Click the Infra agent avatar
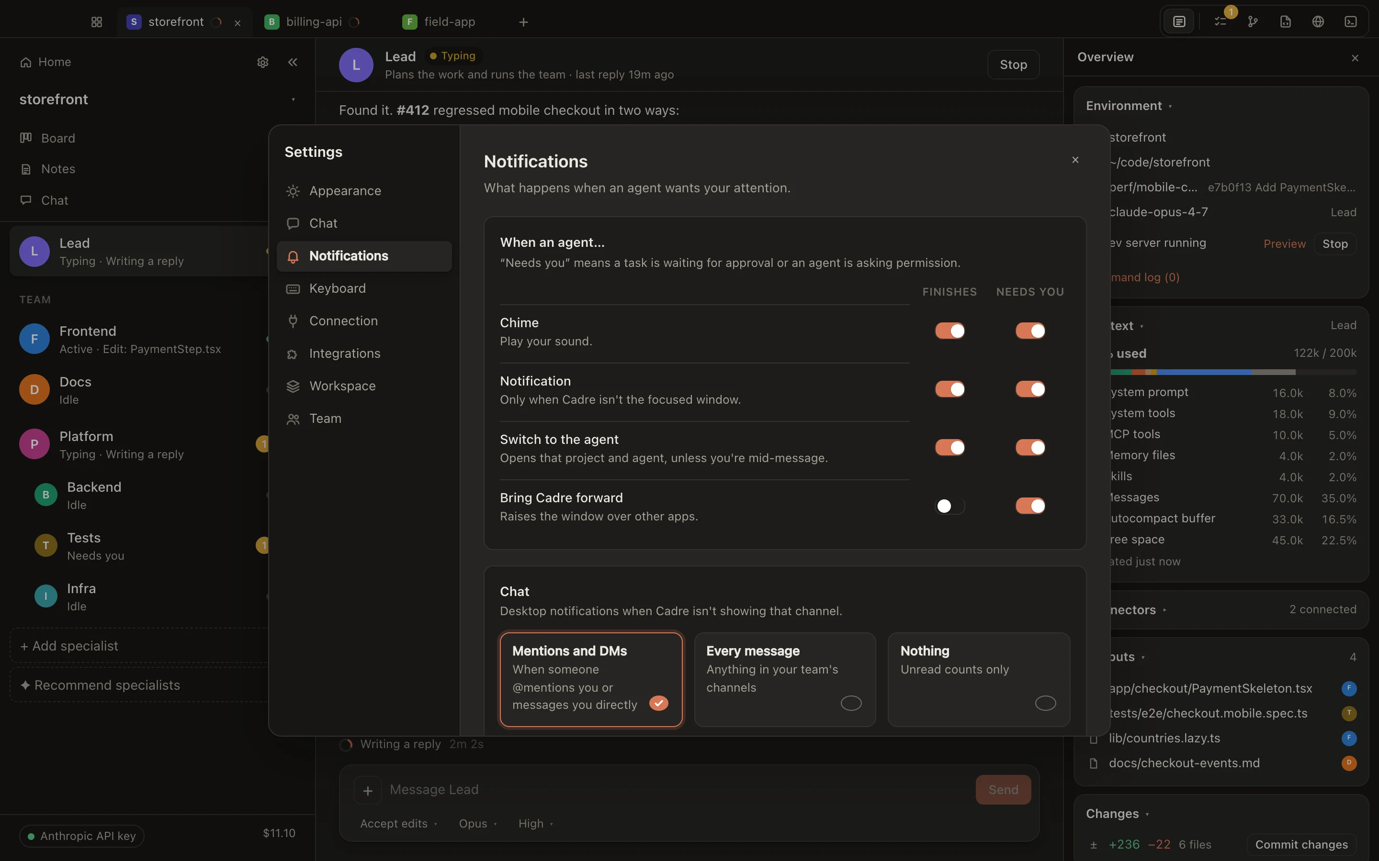Viewport: 1379px width, 861px height. click(x=45, y=596)
